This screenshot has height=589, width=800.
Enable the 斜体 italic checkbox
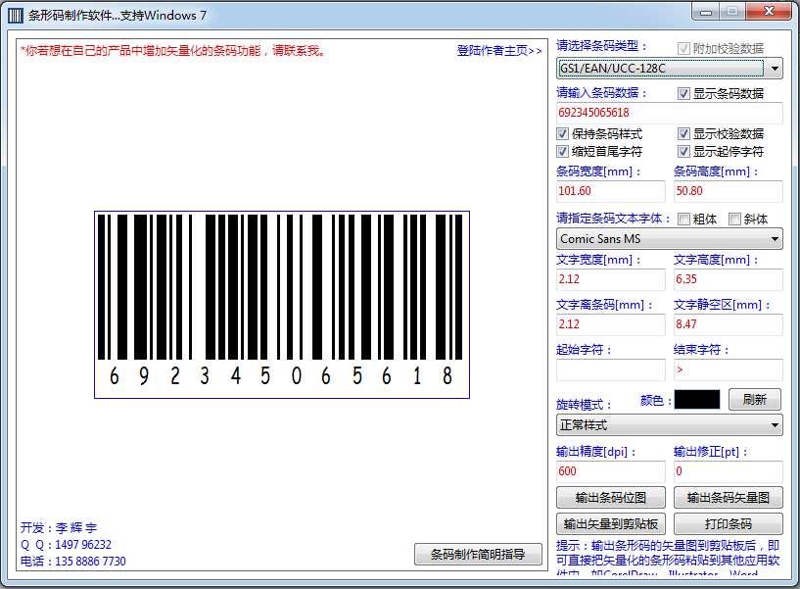point(735,220)
